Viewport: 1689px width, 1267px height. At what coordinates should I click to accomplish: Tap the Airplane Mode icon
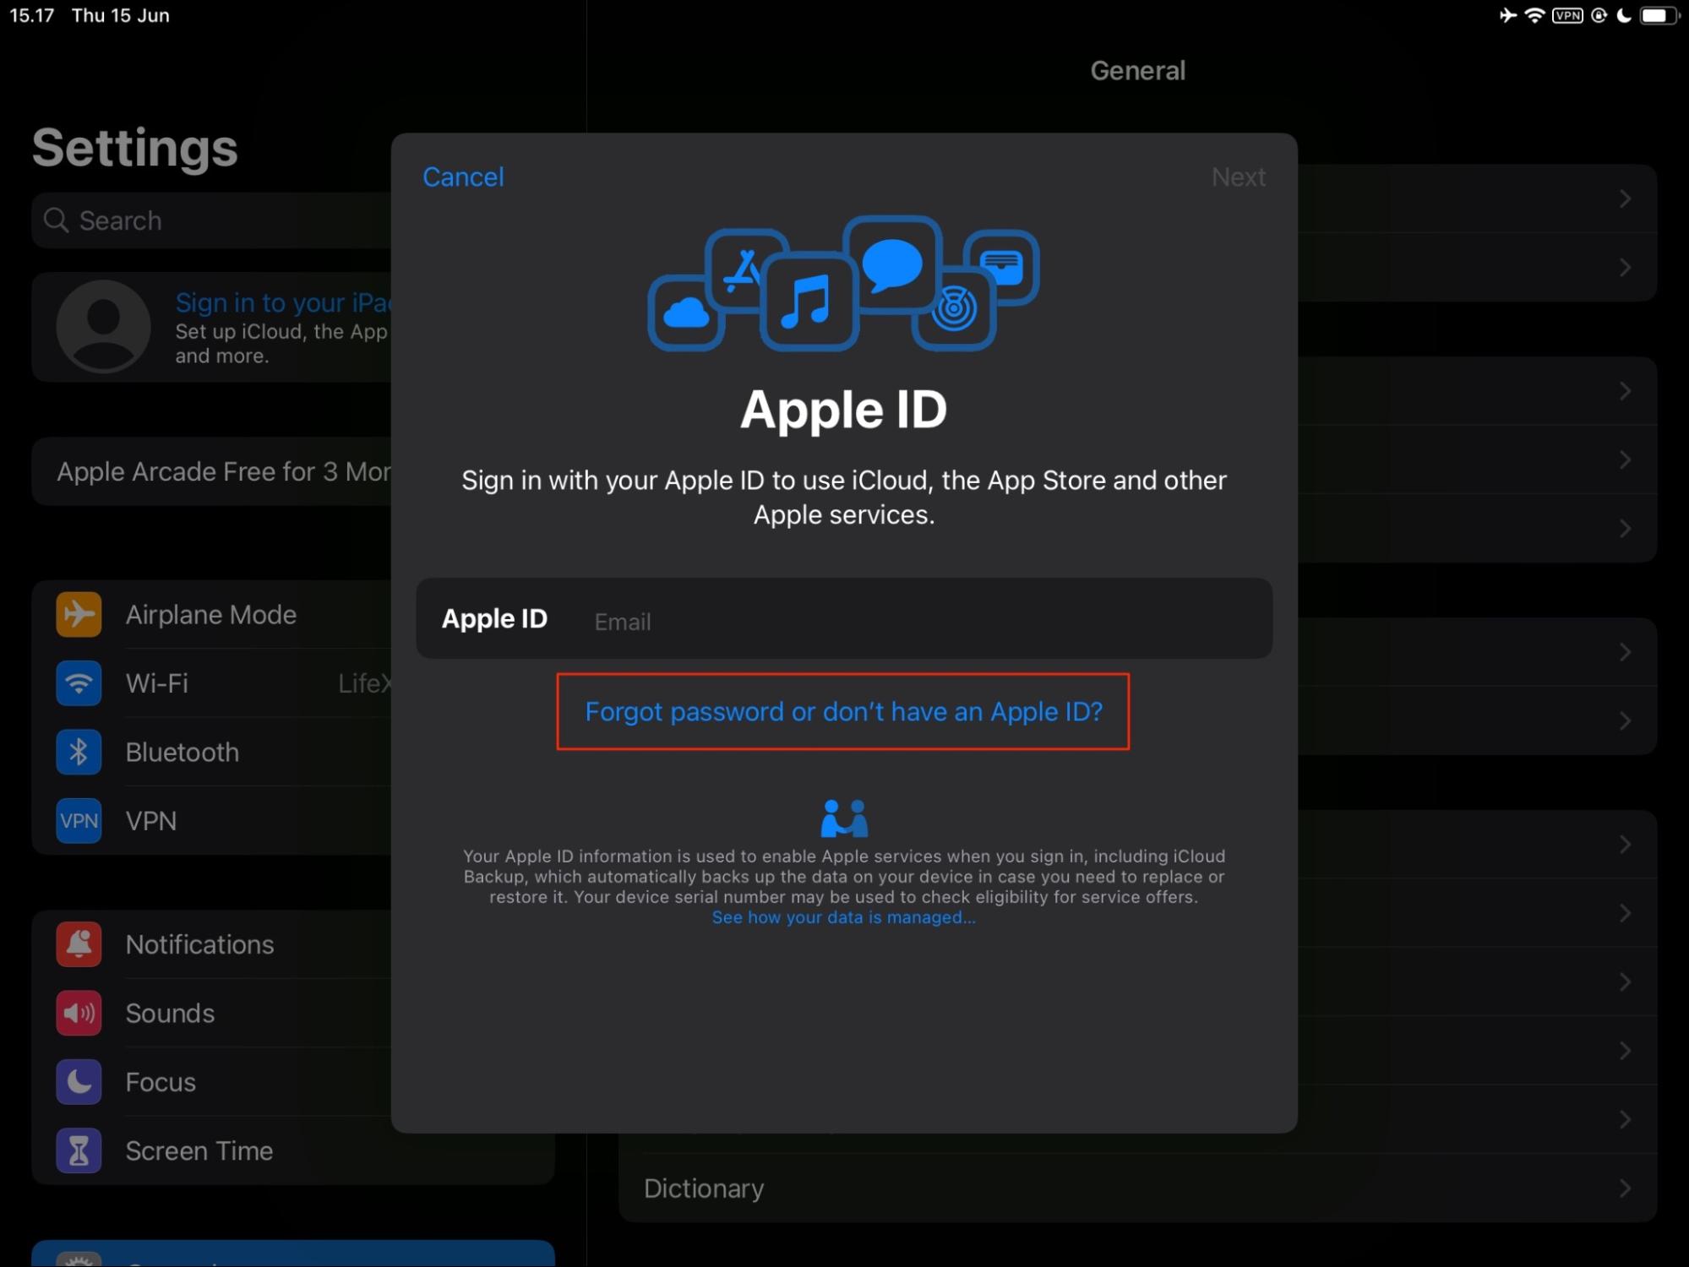click(x=79, y=614)
